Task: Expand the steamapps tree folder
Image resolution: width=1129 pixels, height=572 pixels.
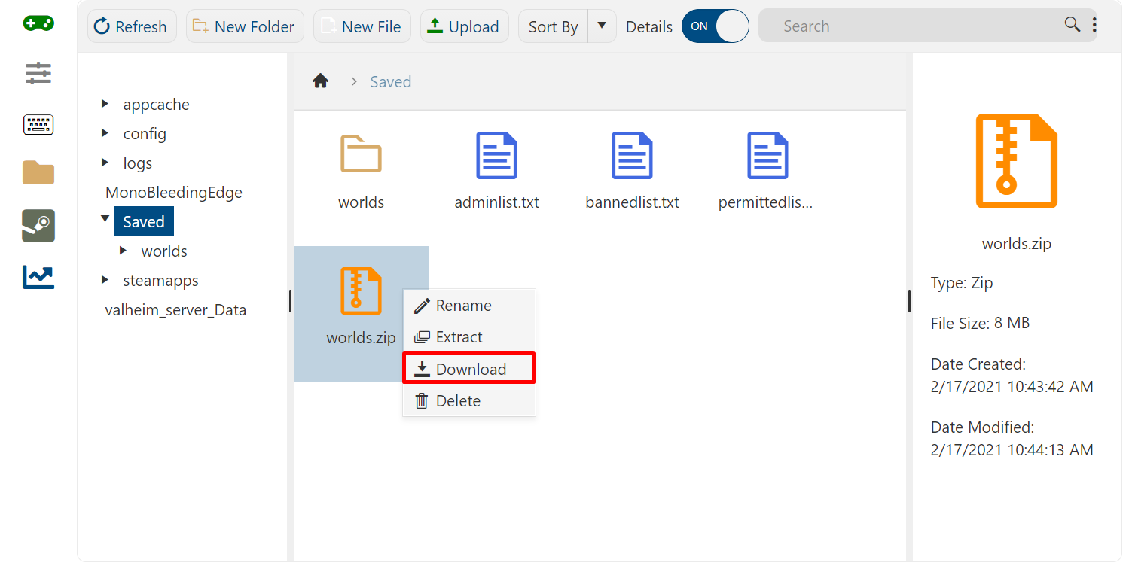Action: 105,280
